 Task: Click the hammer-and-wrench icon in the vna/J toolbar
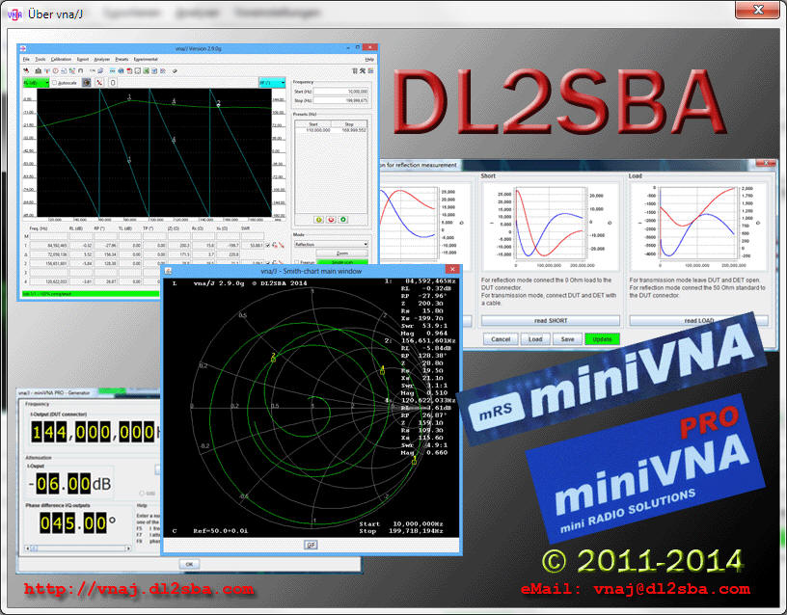point(363,70)
